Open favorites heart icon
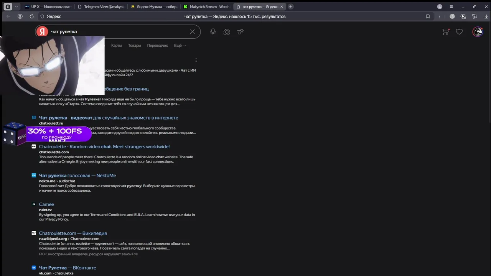Viewport: 491px width, 276px height. [459, 32]
